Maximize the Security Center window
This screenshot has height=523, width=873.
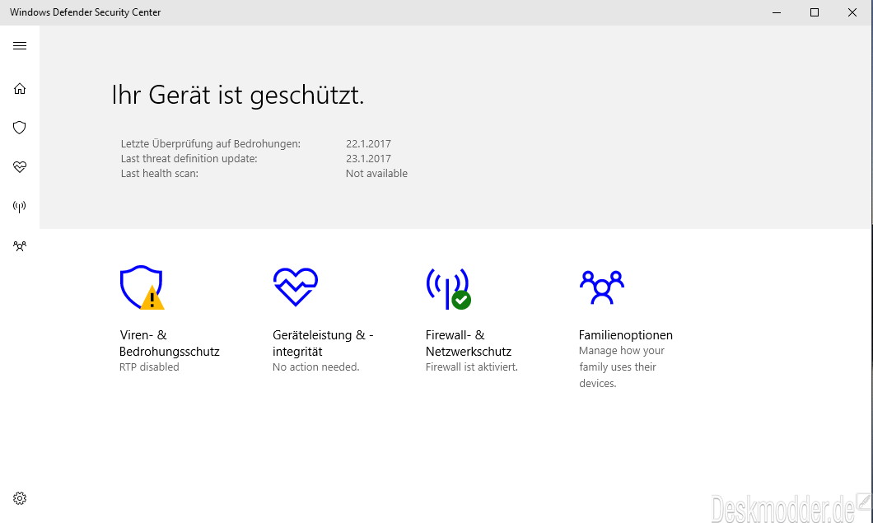pyautogui.click(x=815, y=12)
